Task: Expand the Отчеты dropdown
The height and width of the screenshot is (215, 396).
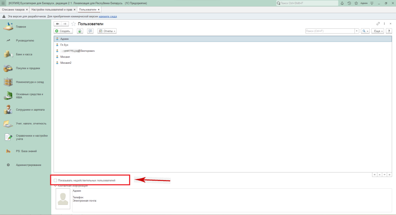Action: tap(107, 31)
